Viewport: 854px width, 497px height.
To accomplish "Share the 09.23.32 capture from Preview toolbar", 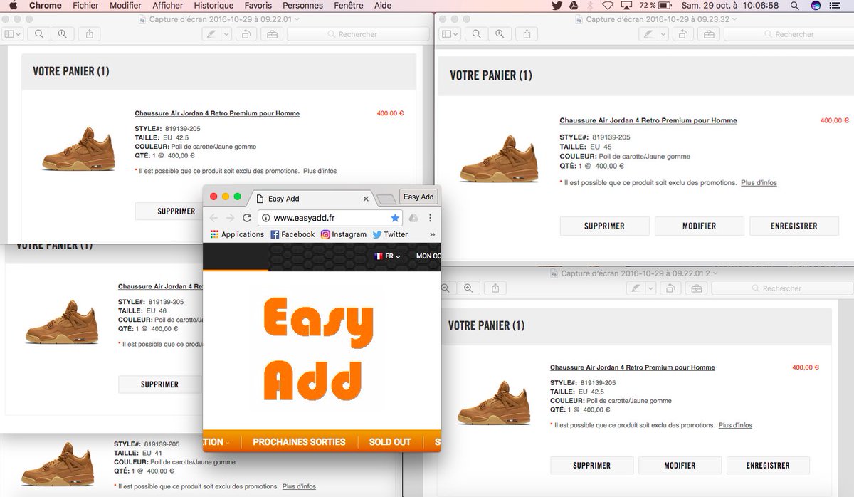I will [x=527, y=33].
